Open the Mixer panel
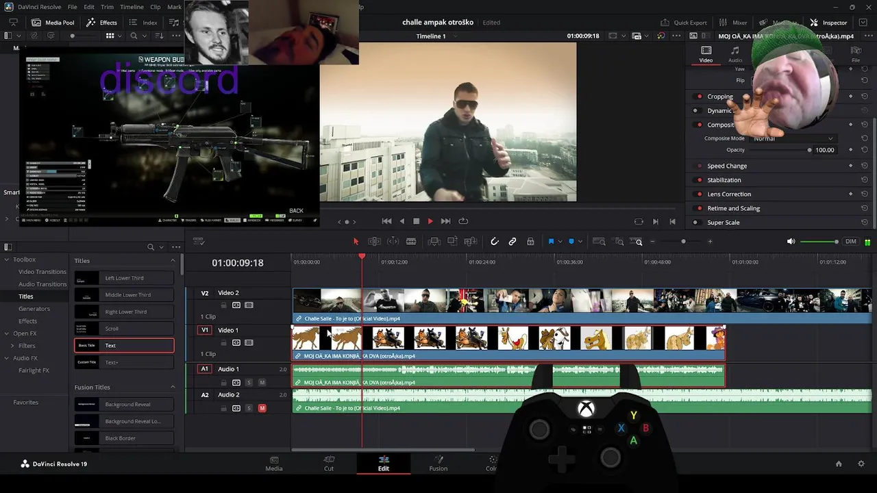The width and height of the screenshot is (877, 493). (x=734, y=23)
